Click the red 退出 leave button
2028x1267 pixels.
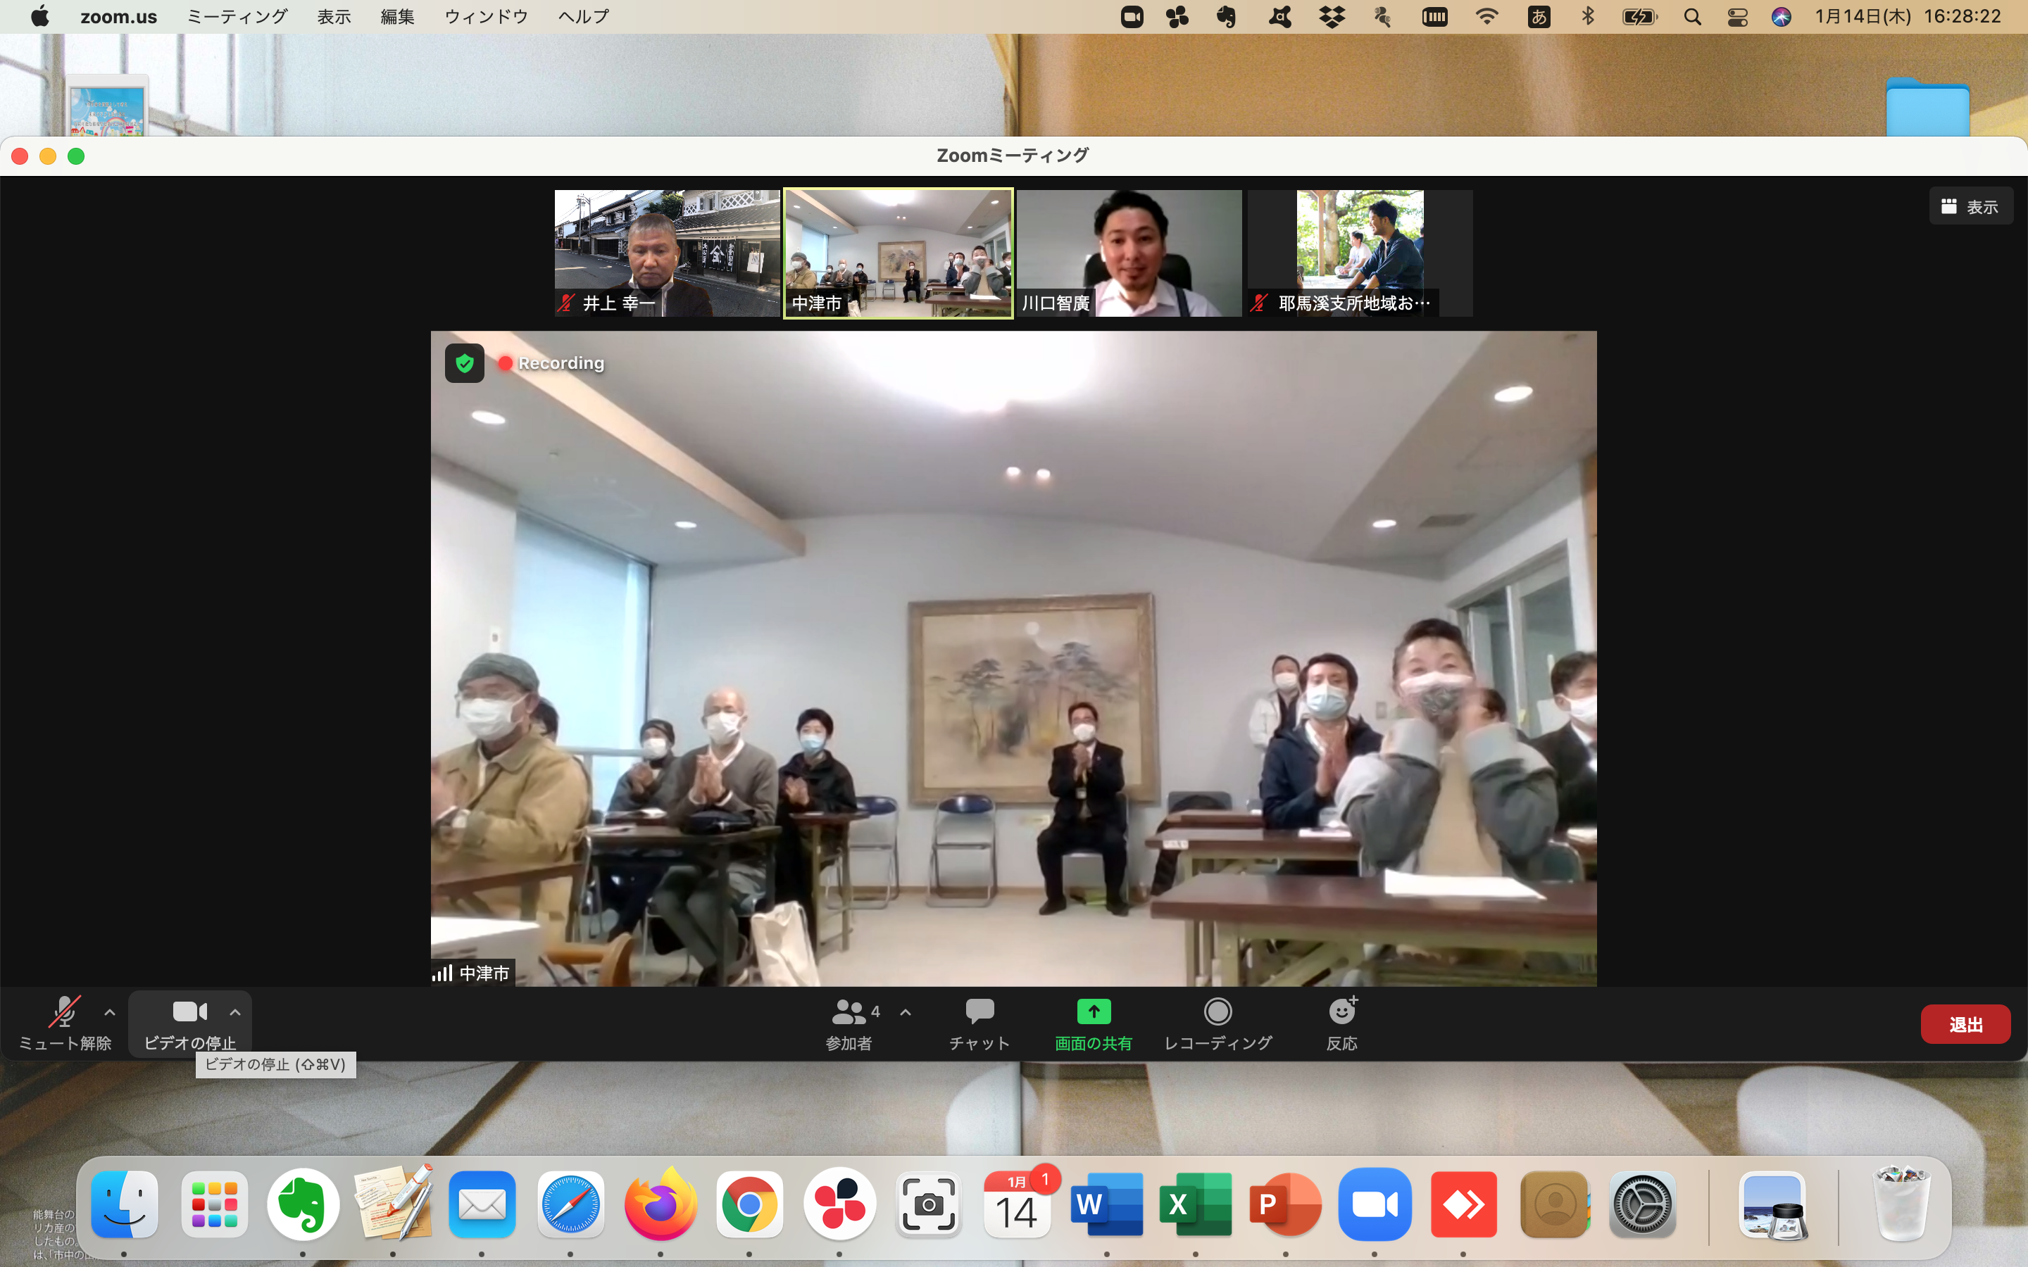pos(1965,1024)
